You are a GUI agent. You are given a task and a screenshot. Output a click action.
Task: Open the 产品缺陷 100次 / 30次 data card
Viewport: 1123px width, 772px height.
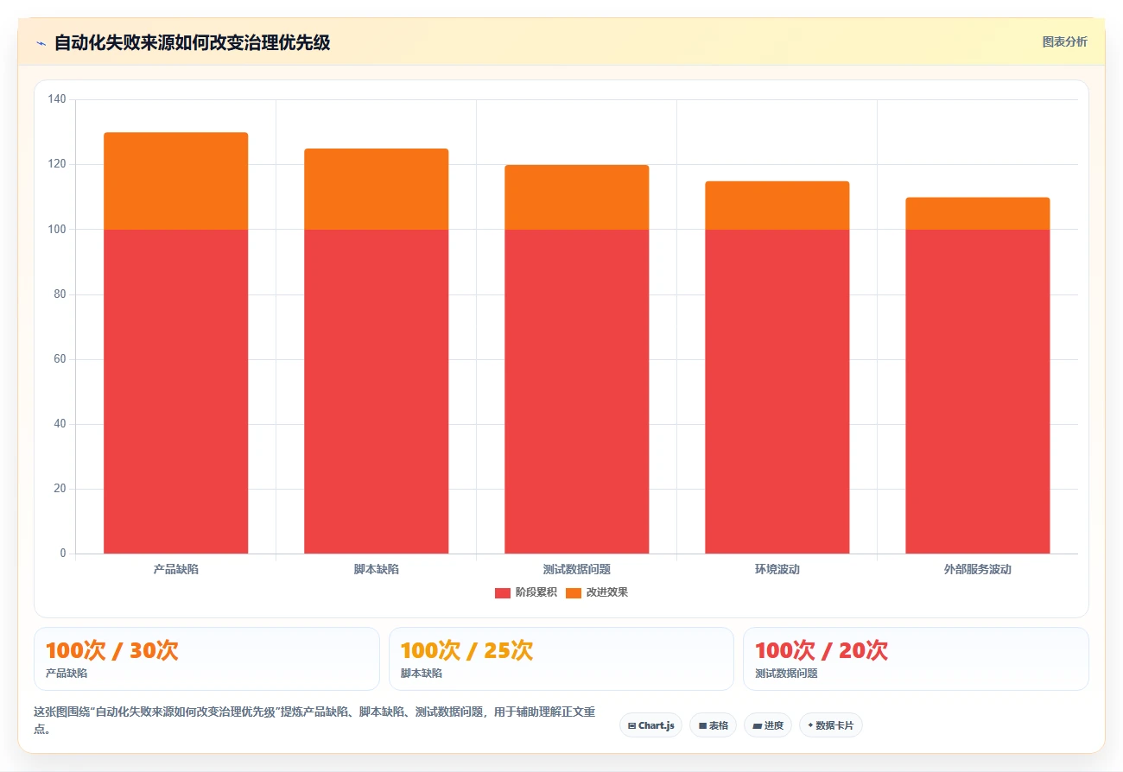pos(206,659)
